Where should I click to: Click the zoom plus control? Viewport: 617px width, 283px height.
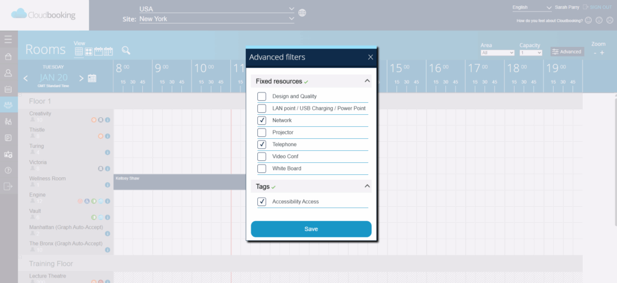pos(602,53)
